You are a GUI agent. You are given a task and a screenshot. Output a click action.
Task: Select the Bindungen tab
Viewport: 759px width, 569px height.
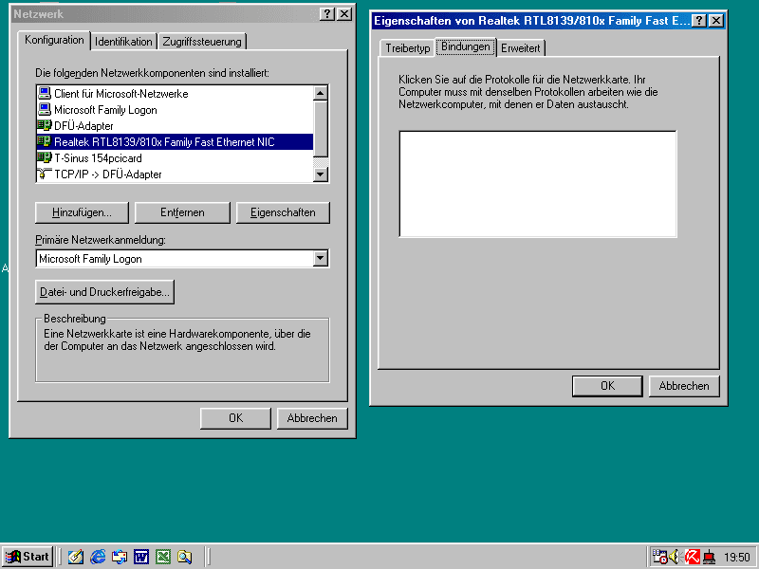(x=466, y=46)
